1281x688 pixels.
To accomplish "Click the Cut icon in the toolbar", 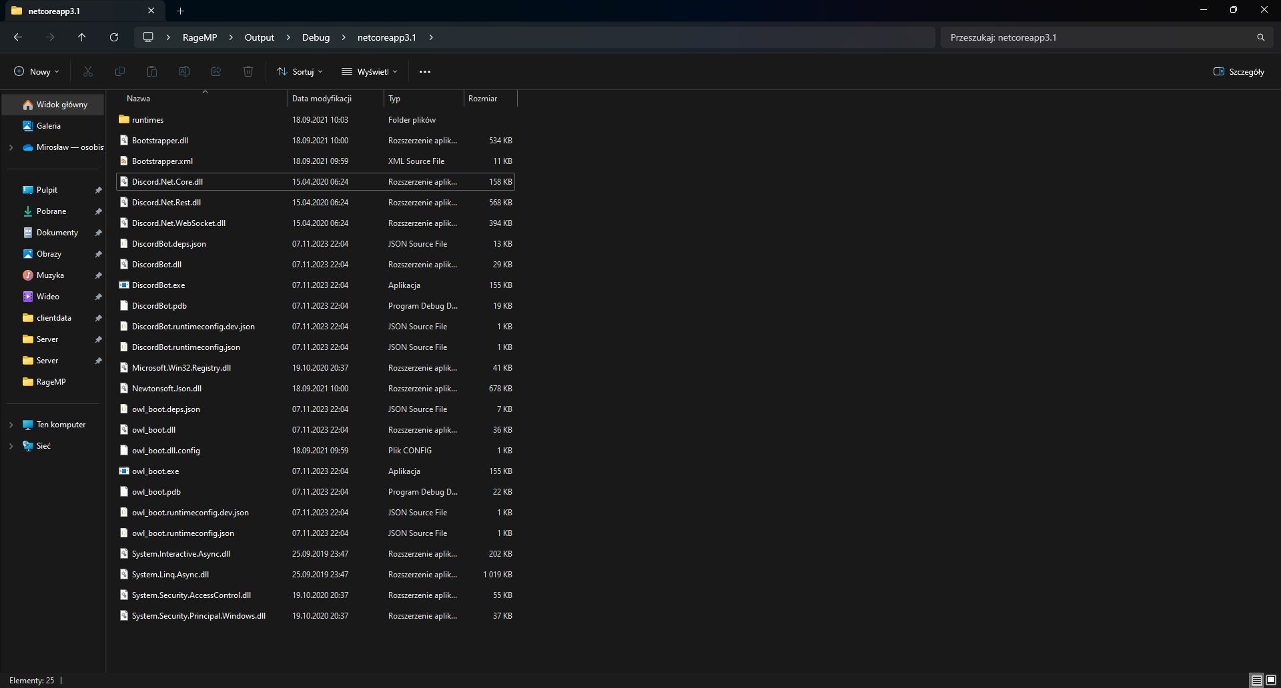I will pyautogui.click(x=87, y=71).
